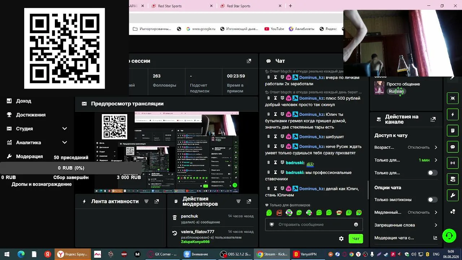Open the Действия модераторов filter
The width and height of the screenshot is (462, 260).
(x=238, y=201)
